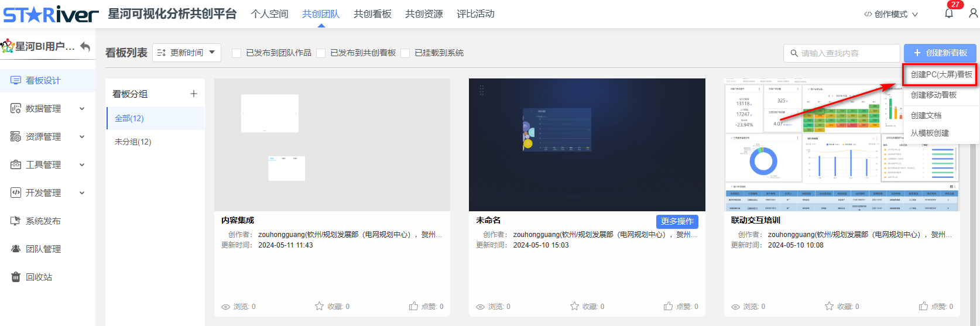The image size is (980, 326).
Task: Click the 系统发布 sidebar icon
Action: pyautogui.click(x=16, y=221)
